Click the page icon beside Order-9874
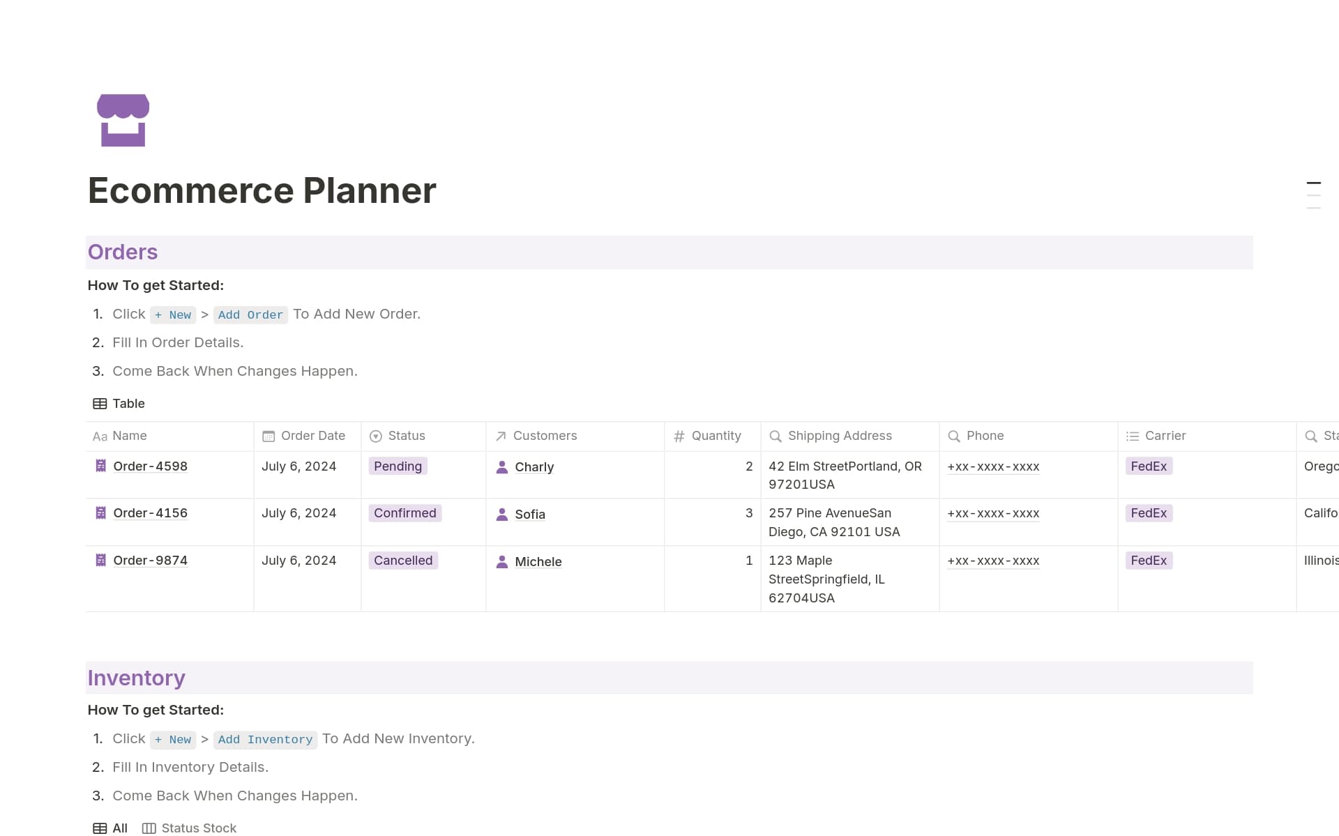This screenshot has width=1339, height=836. click(x=100, y=560)
